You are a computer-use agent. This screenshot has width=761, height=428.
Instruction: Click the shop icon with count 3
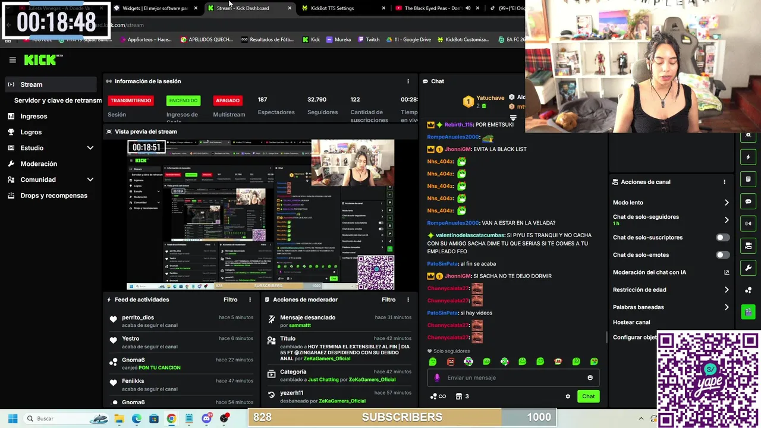[462, 396]
